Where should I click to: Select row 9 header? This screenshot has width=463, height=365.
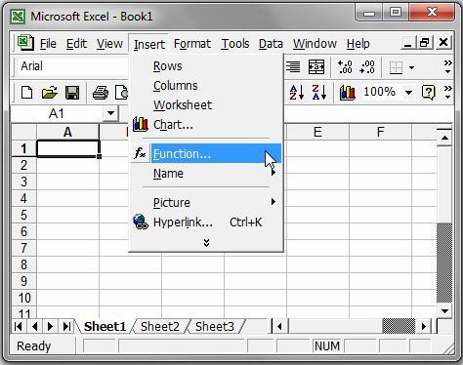click(x=23, y=281)
